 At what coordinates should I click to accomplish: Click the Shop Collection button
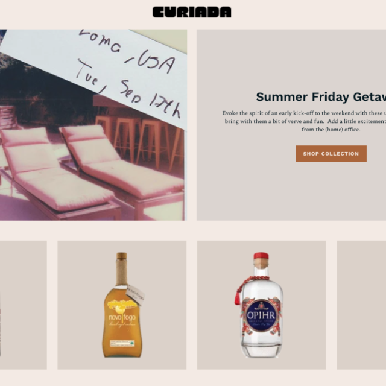coord(331,154)
